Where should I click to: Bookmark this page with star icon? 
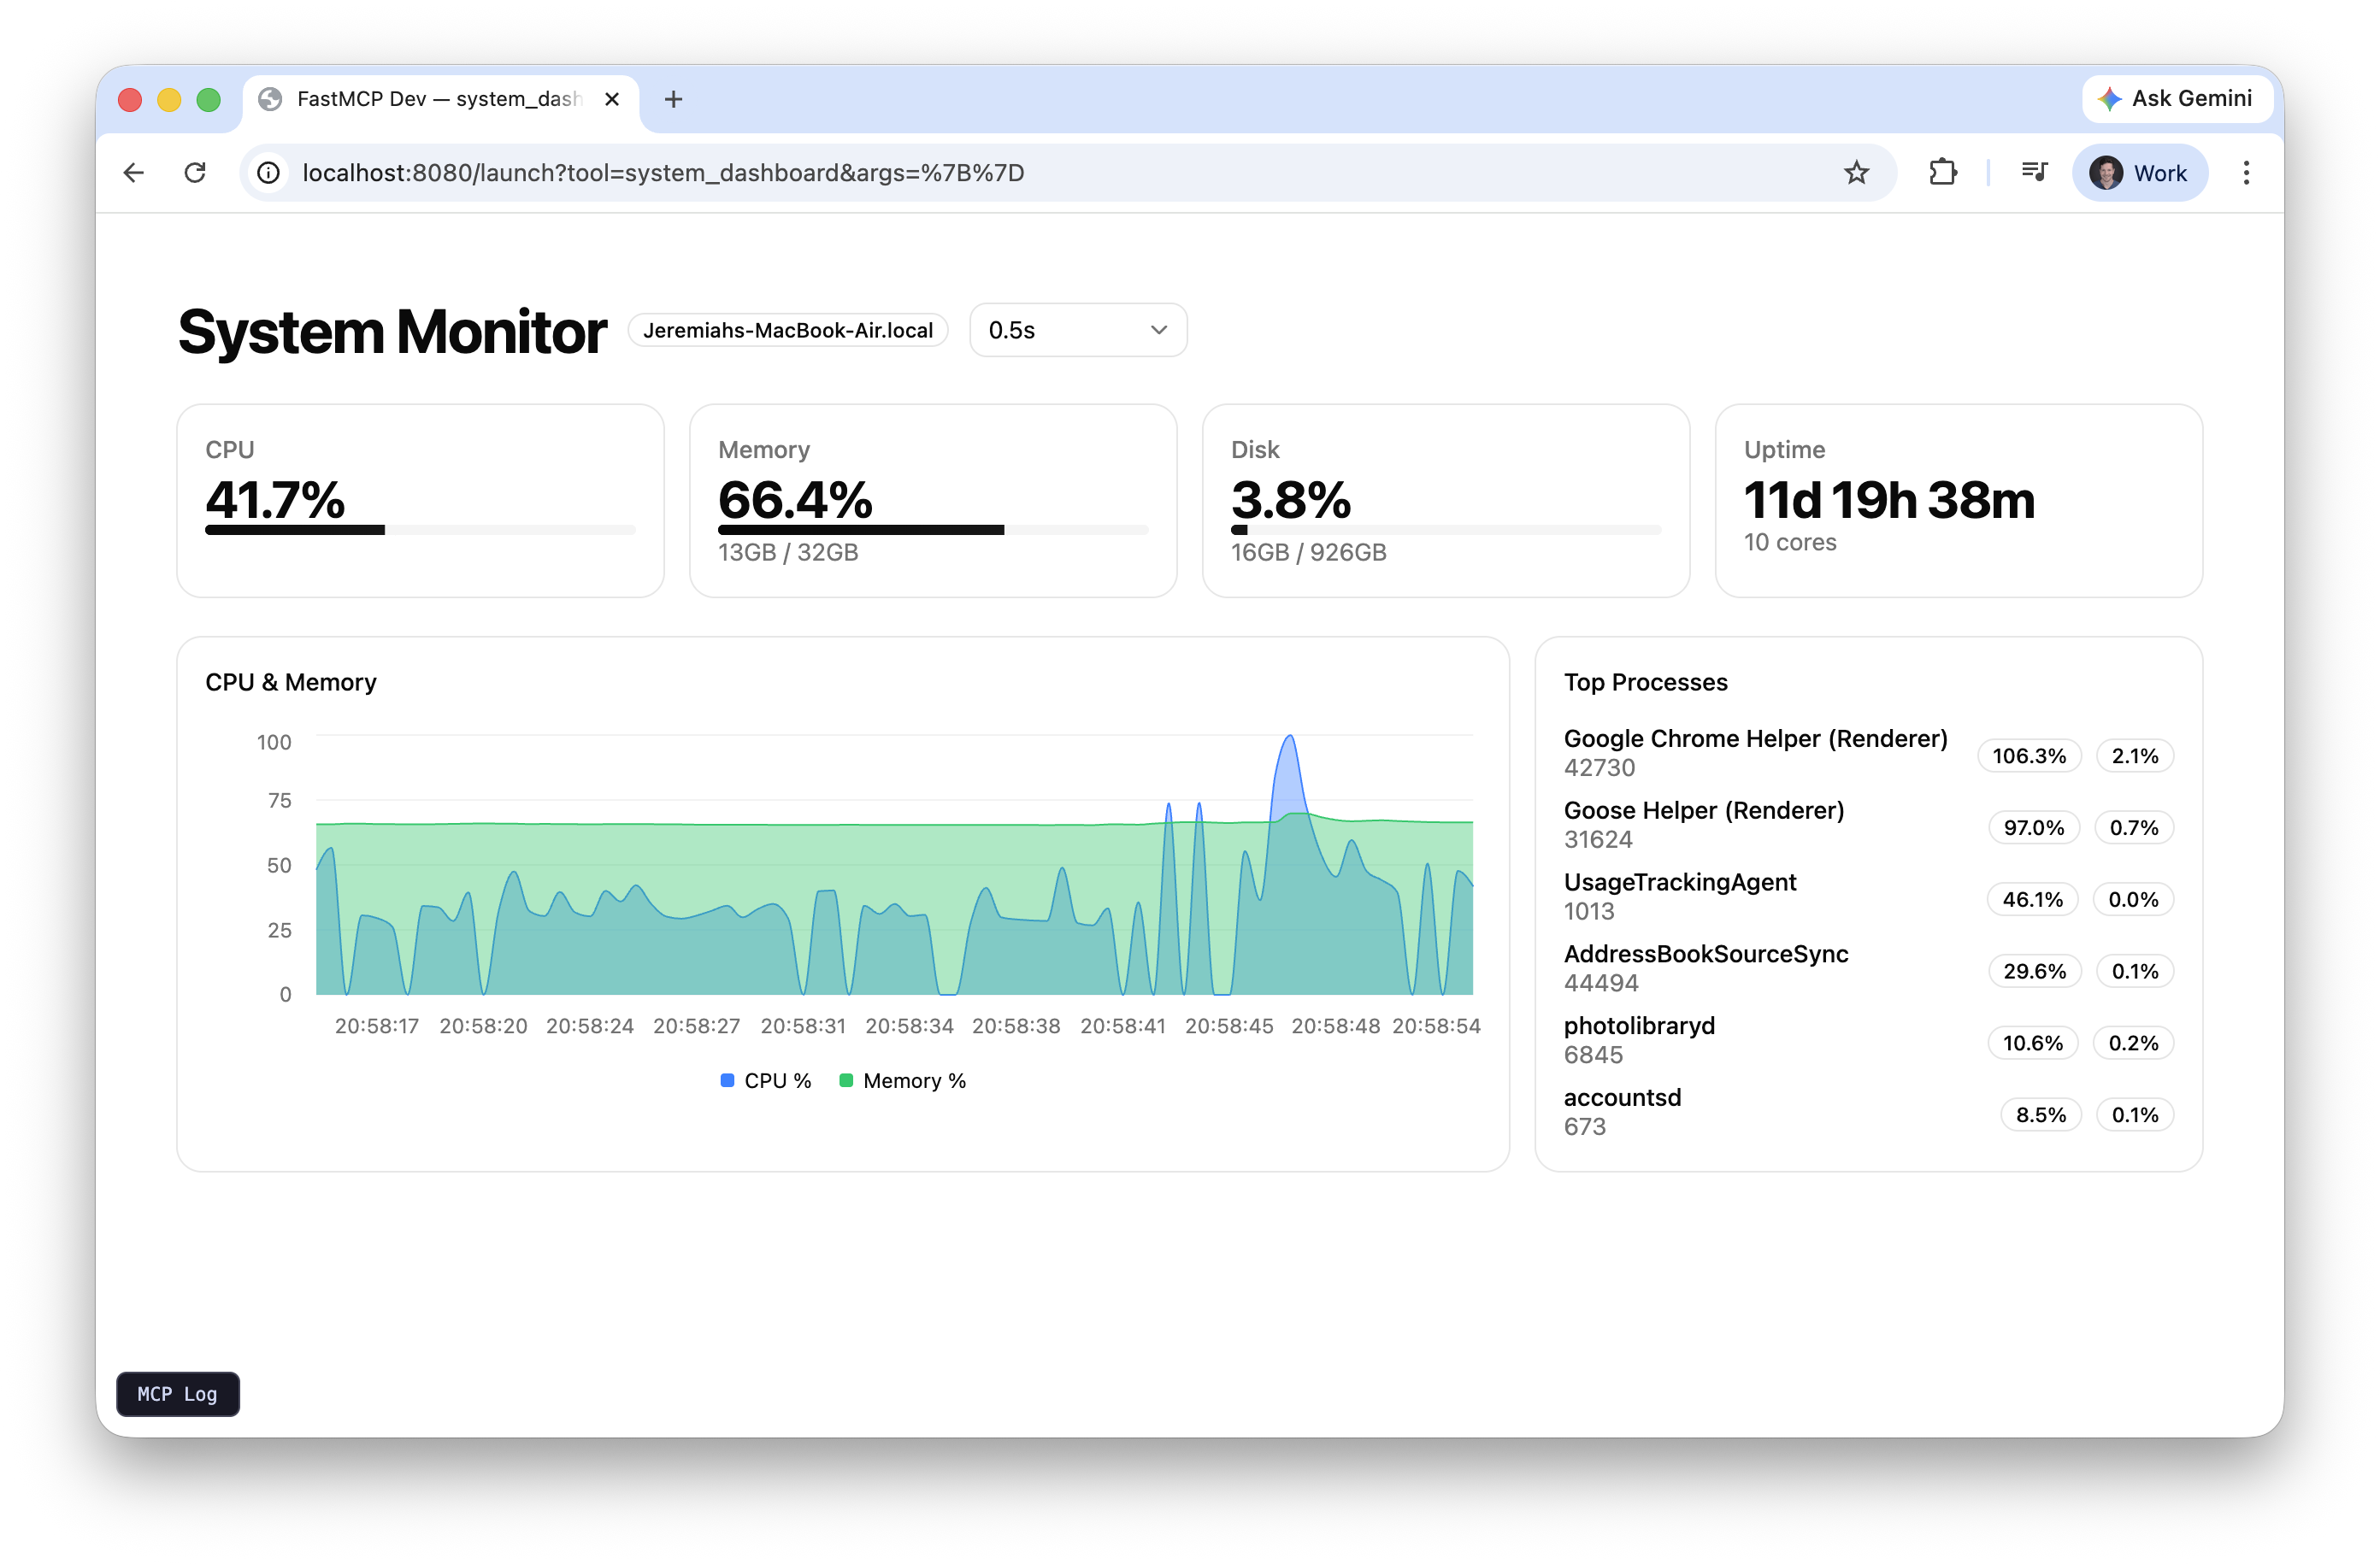click(x=1856, y=173)
